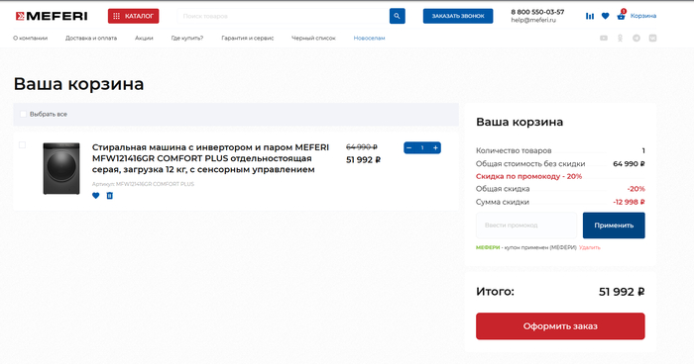This screenshot has width=694, height=364.
Task: Click help@meferi.ru email link
Action: [x=533, y=20]
